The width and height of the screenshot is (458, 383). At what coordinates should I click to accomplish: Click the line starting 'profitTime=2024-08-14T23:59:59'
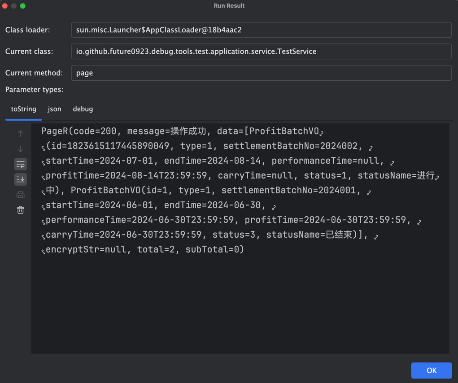240,175
